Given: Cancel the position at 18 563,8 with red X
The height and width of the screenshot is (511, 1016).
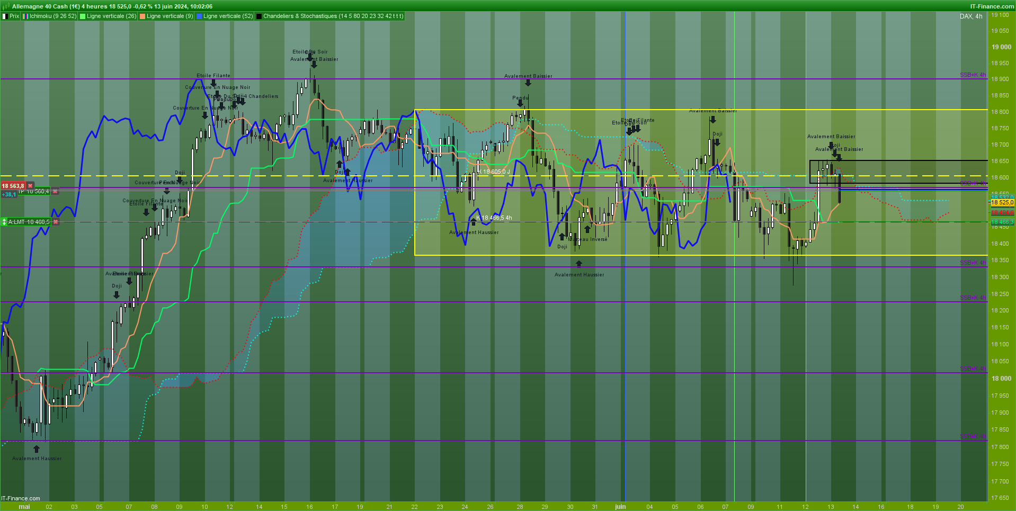Looking at the screenshot, I should coord(31,186).
